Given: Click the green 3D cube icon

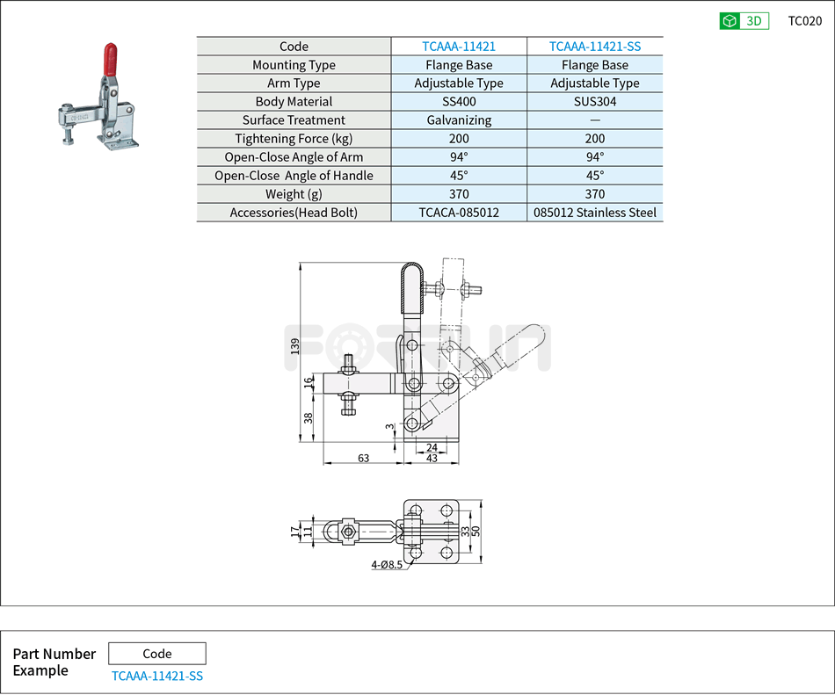Looking at the screenshot, I should point(729,20).
